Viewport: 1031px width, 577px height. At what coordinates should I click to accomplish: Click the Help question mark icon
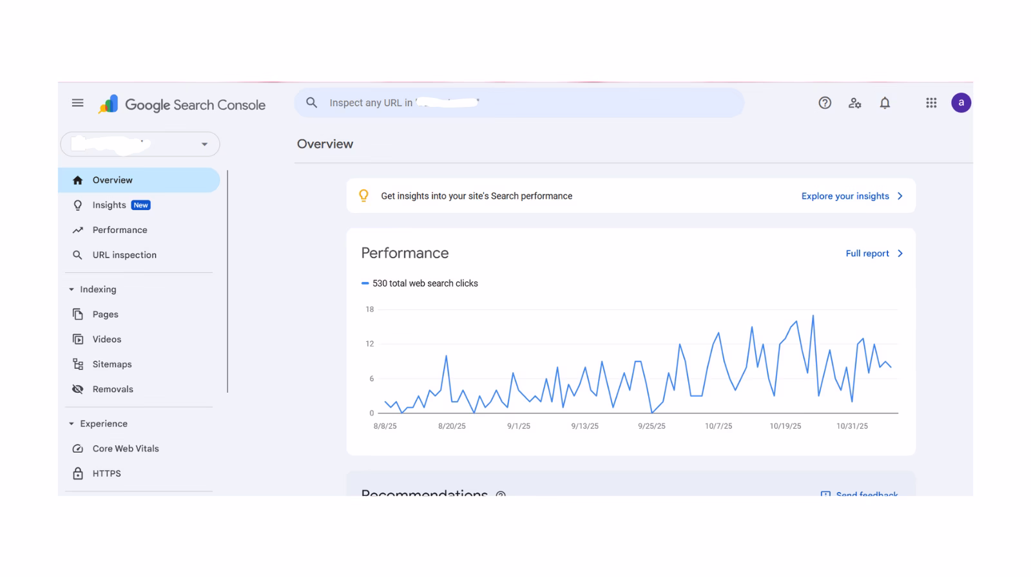click(x=824, y=103)
